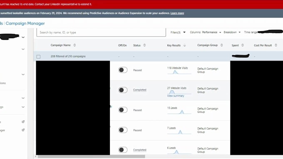Click the '6 Leads' key result text
Image resolution: width=283 pixels, height=159 pixels.
pyautogui.click(x=171, y=148)
